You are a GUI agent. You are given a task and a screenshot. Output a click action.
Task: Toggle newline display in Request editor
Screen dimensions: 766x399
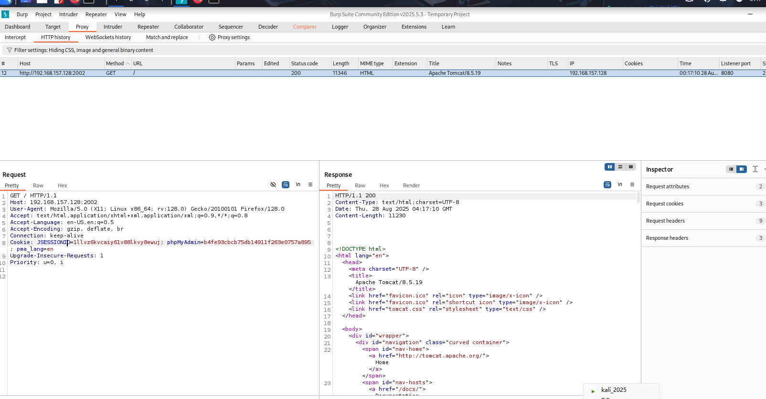(298, 184)
